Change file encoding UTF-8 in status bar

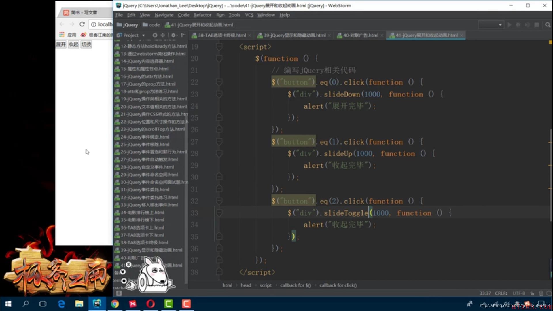click(519, 293)
